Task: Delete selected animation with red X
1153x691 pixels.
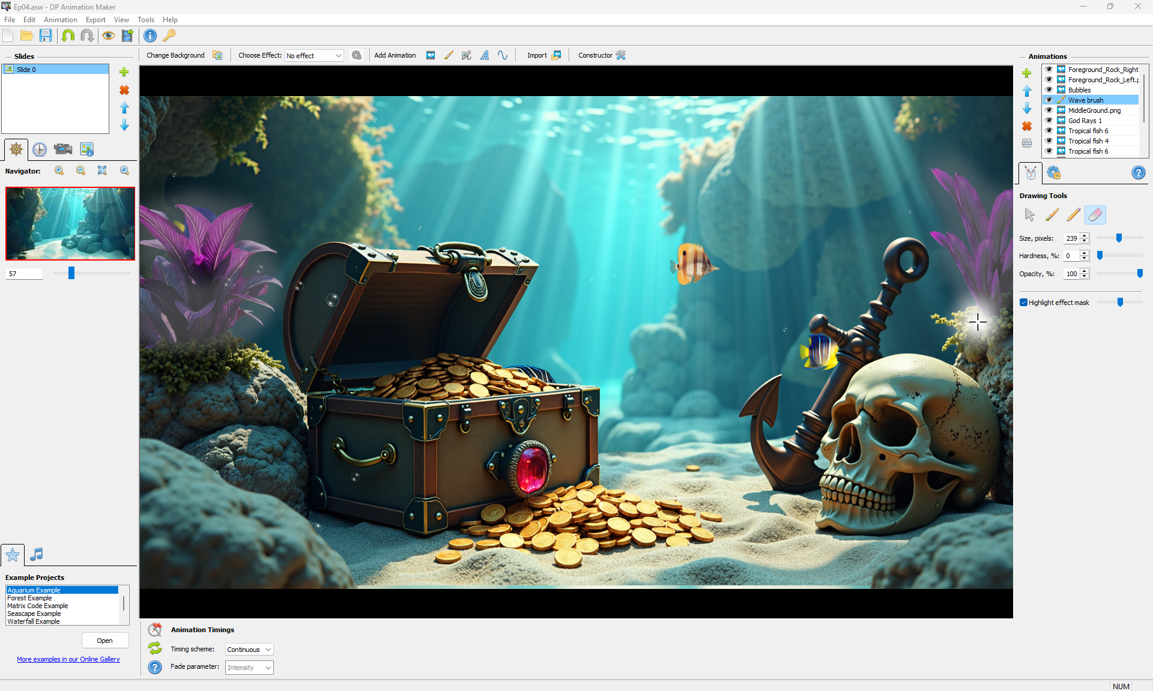Action: [1027, 126]
